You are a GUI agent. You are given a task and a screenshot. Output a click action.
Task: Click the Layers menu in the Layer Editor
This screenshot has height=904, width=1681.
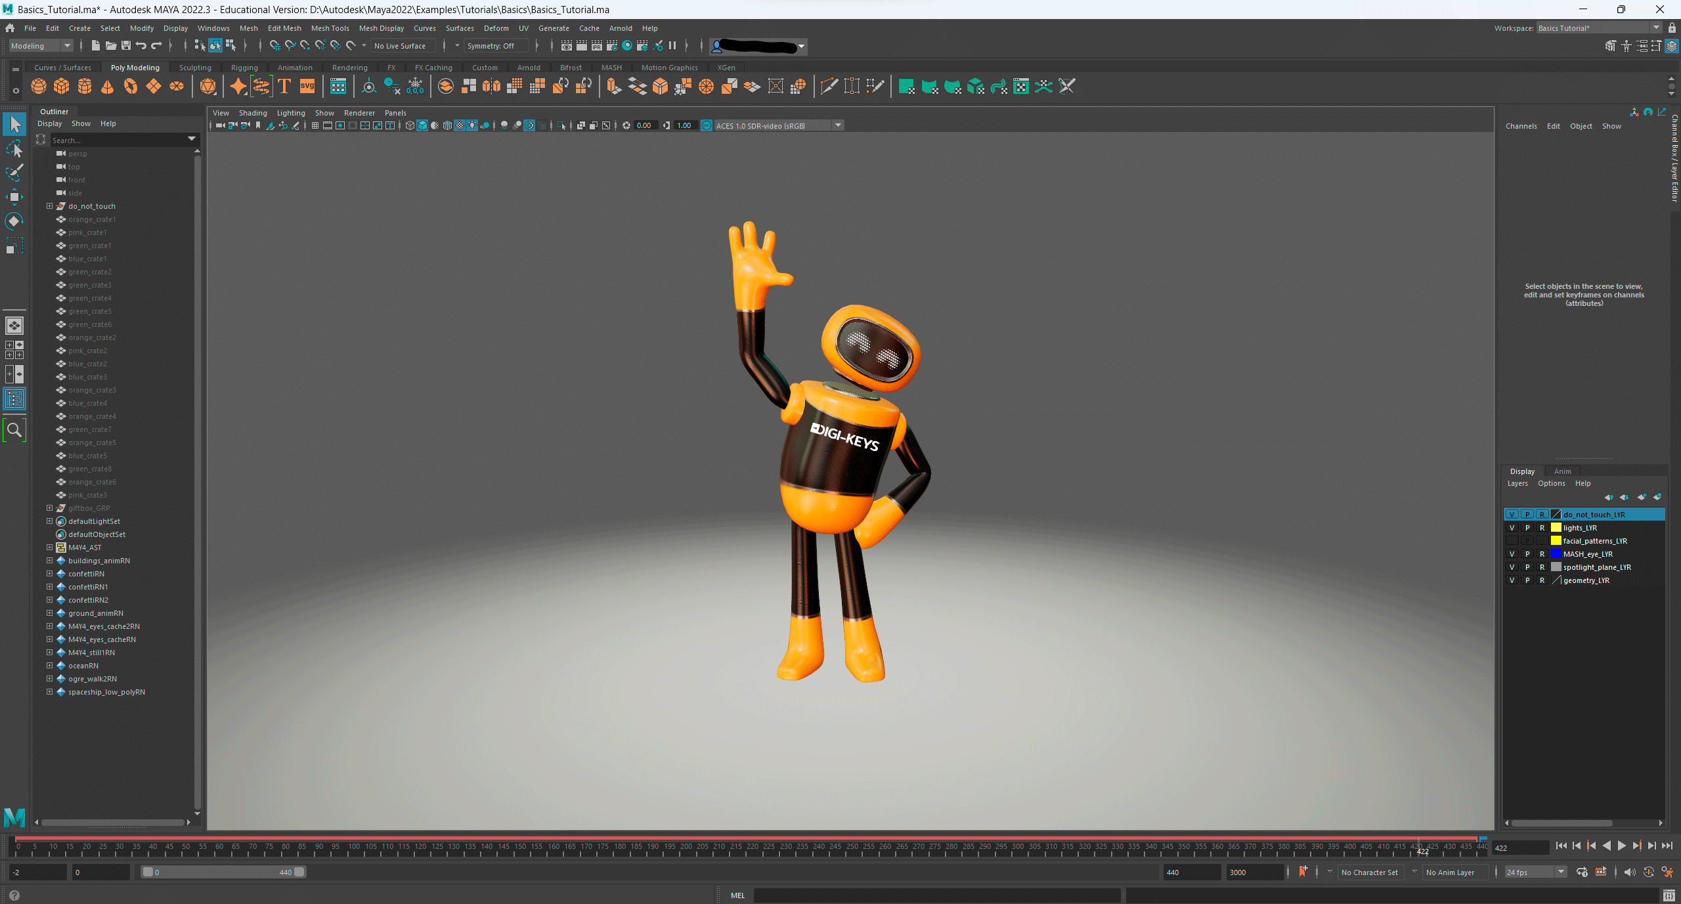tap(1518, 483)
